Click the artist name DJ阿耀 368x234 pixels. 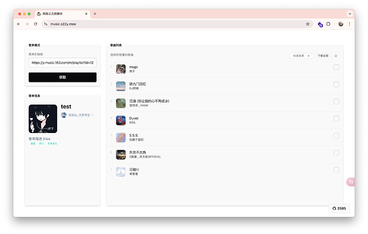pos(134,89)
